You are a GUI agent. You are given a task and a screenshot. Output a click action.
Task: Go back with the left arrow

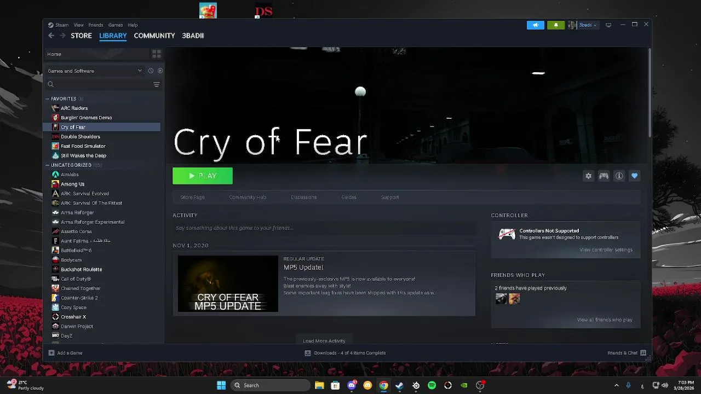(51, 36)
